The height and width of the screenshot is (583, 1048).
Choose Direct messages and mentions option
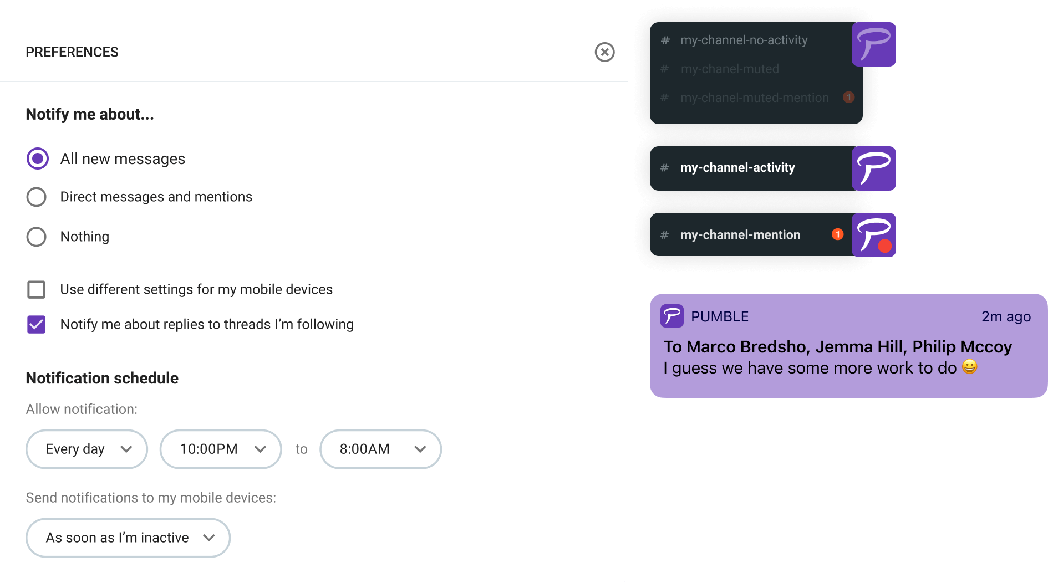coord(37,197)
